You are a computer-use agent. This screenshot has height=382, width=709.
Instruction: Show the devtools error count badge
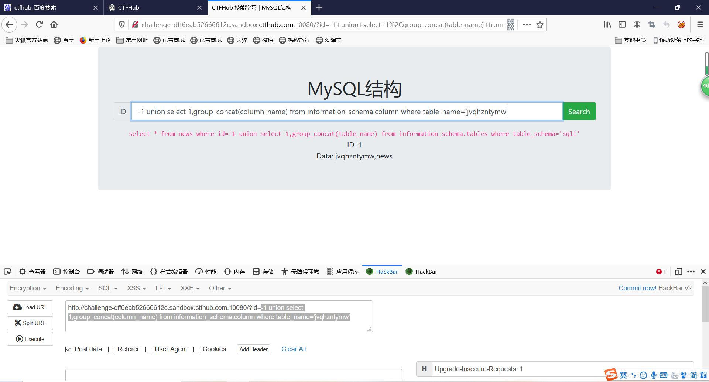coord(661,272)
